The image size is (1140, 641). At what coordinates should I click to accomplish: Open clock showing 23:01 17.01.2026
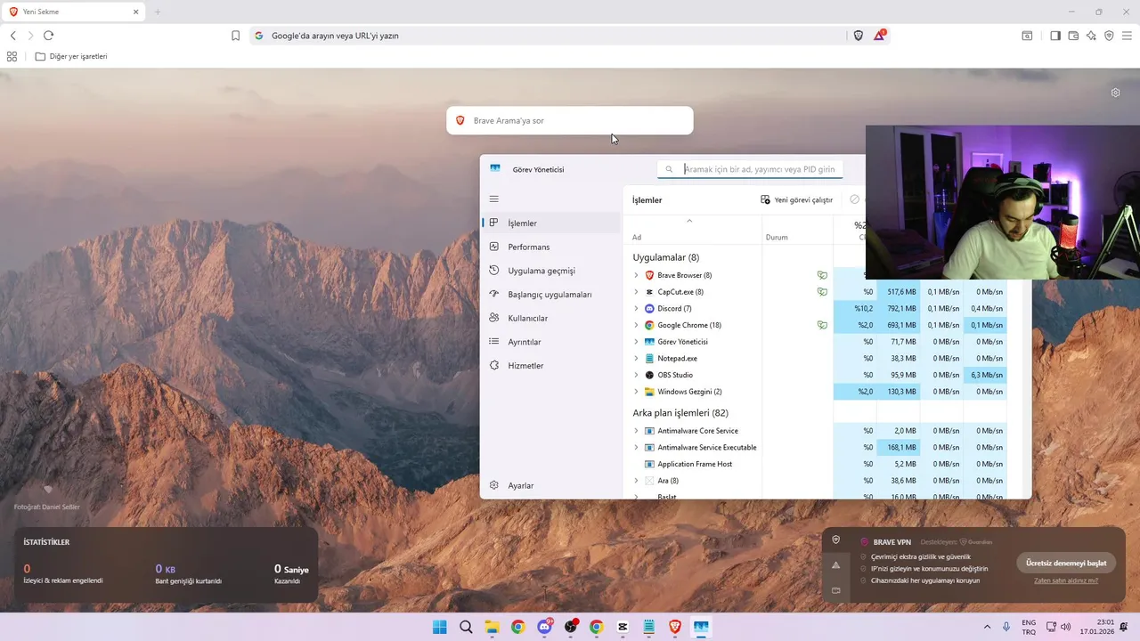1096,627
